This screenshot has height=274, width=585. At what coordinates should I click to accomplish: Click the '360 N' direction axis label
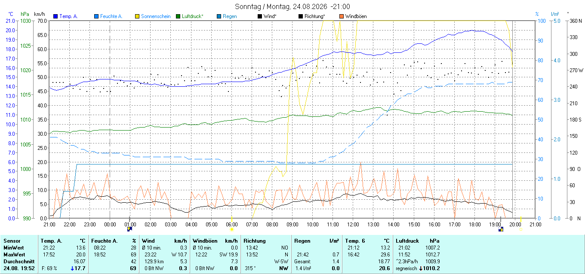tap(575, 21)
